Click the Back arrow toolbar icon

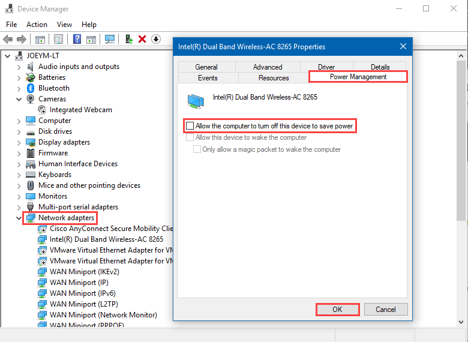tap(8, 39)
